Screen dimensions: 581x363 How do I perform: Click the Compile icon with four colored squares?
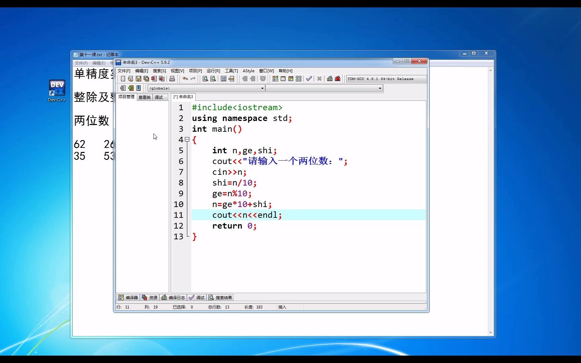tap(275, 79)
